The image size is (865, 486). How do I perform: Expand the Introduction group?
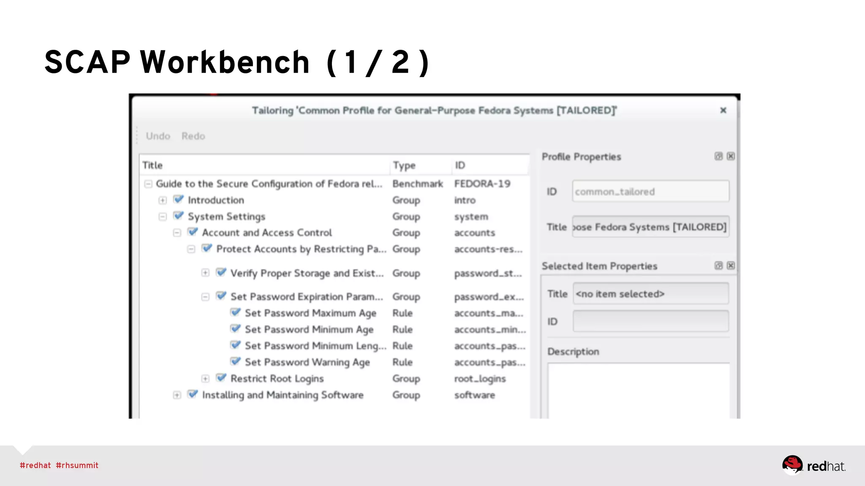163,200
